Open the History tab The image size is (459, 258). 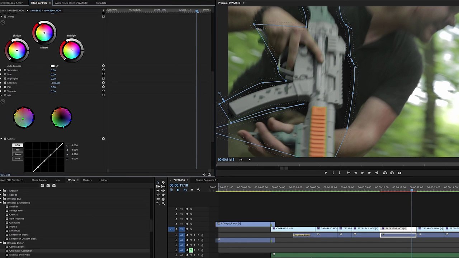click(103, 180)
